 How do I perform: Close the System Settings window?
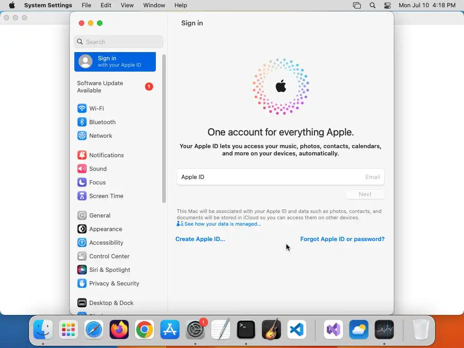(82, 23)
